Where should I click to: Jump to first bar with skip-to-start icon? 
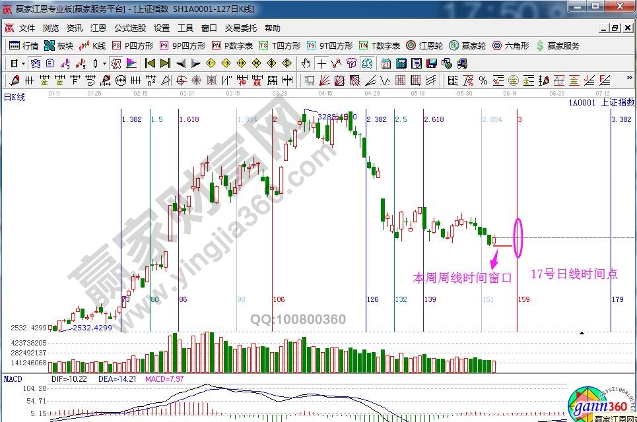[150, 63]
